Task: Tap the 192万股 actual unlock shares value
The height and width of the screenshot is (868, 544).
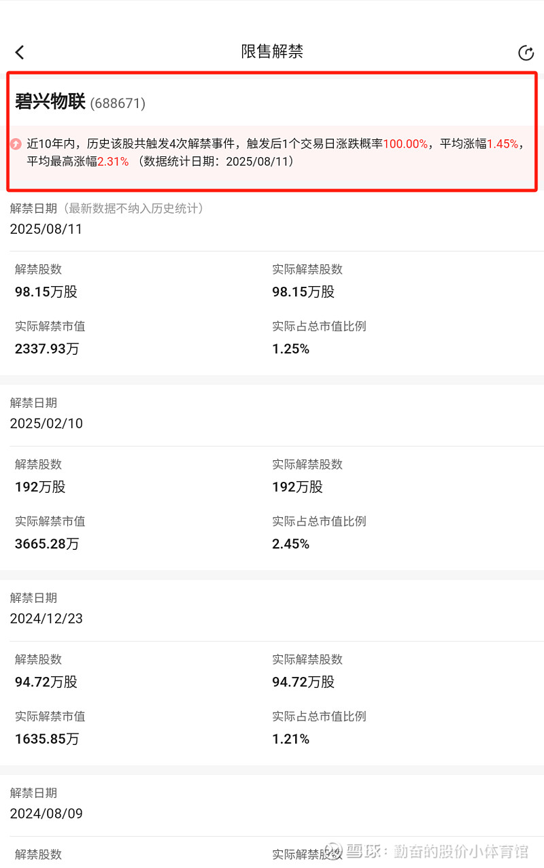Action: pyautogui.click(x=298, y=487)
